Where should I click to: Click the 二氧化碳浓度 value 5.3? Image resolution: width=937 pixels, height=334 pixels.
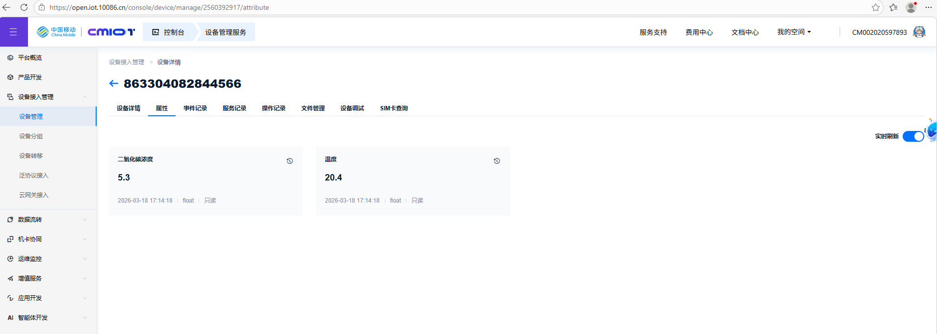(124, 178)
